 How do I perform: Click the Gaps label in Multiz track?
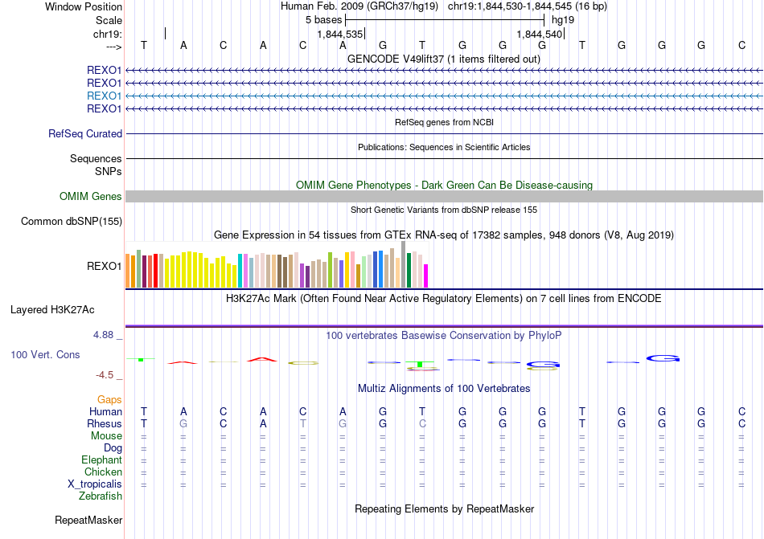click(x=109, y=400)
